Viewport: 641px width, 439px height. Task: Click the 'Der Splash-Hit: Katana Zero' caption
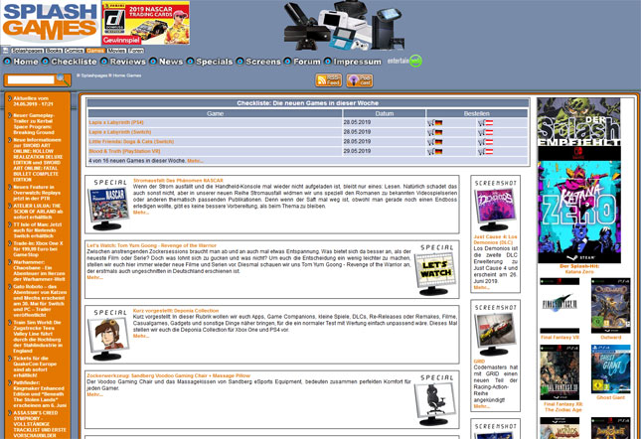[579, 269]
